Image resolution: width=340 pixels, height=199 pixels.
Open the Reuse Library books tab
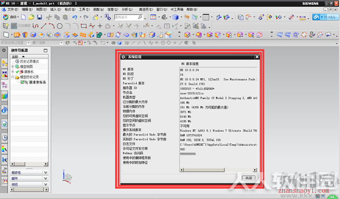coord(5,96)
